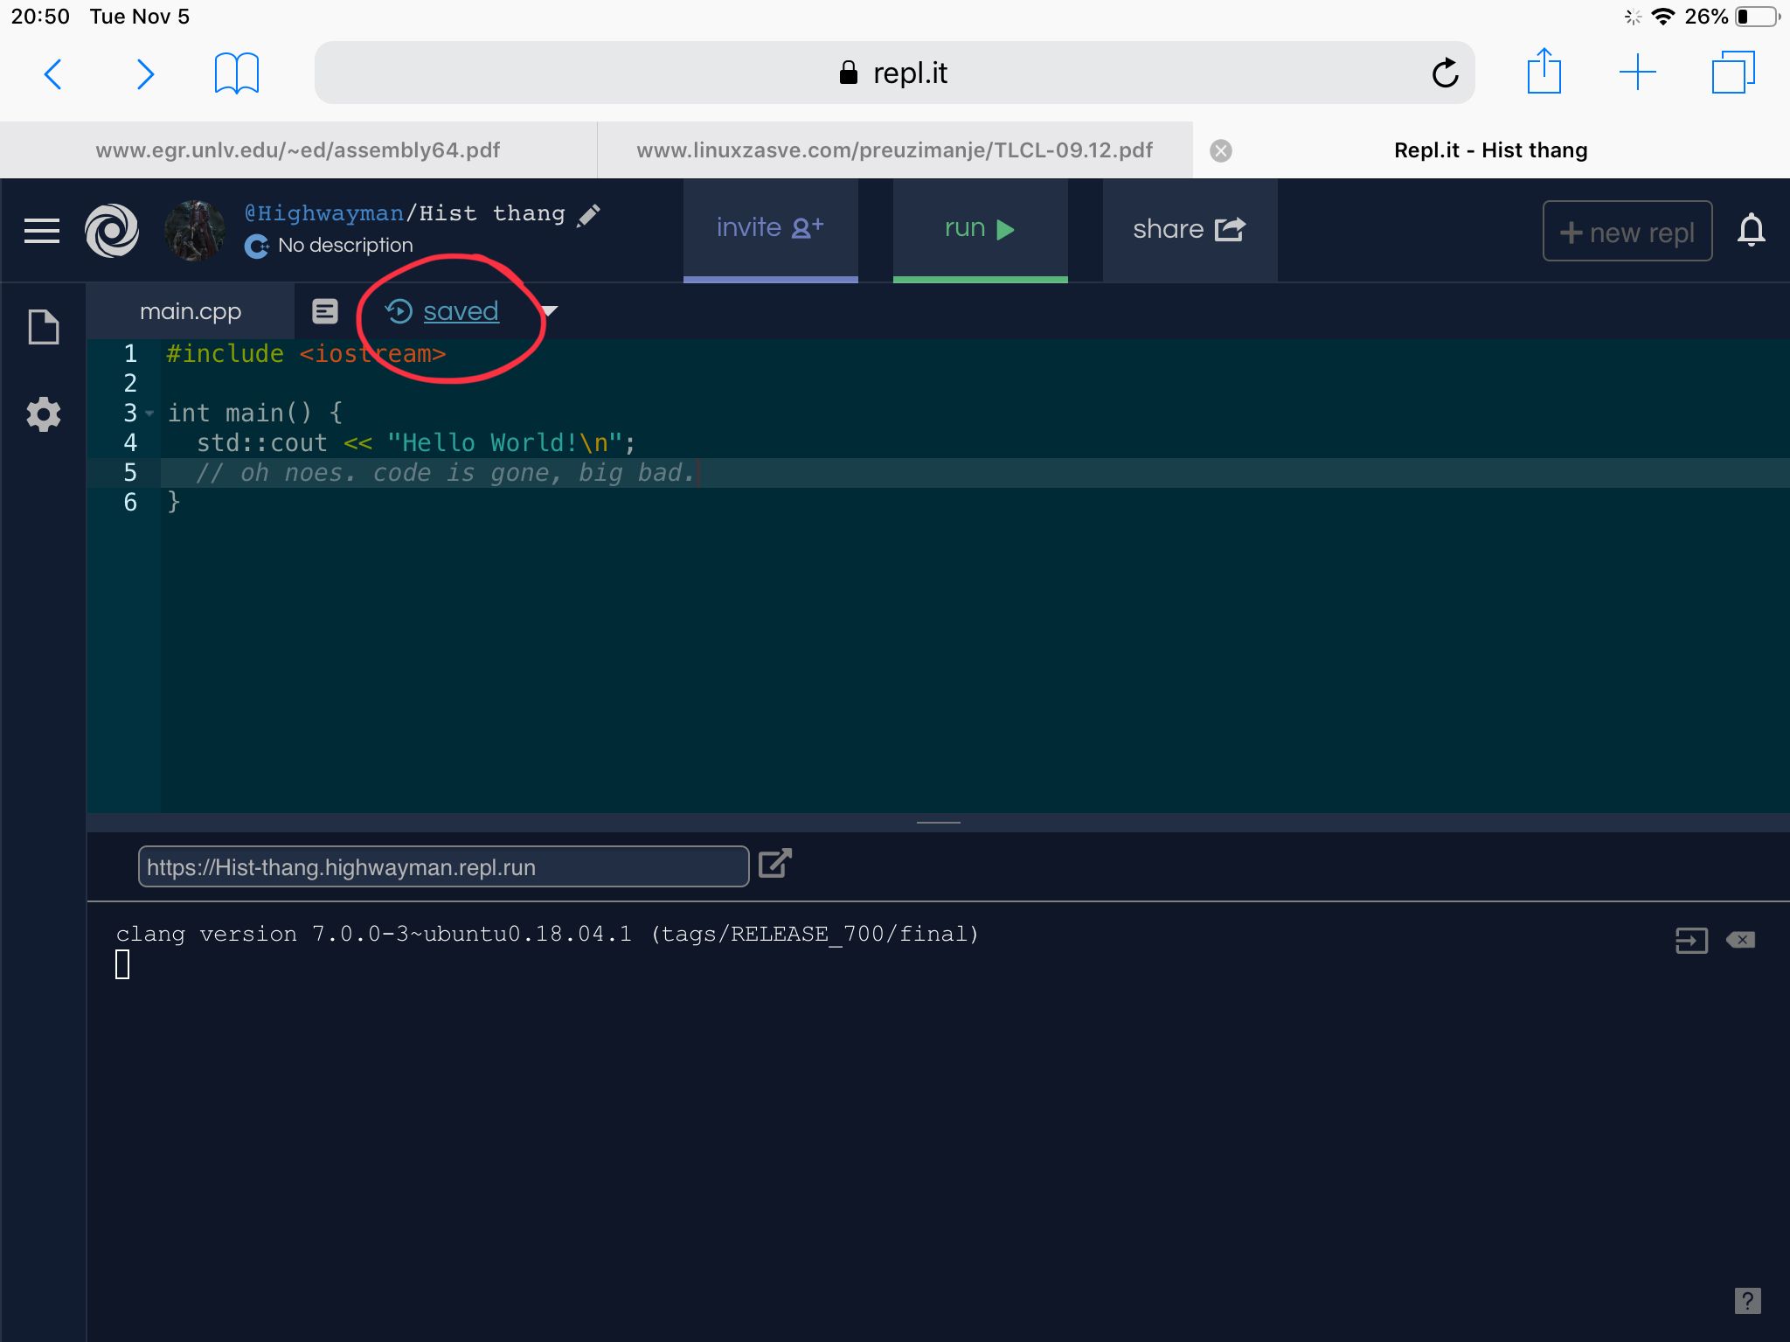Close the Repl.it - Hist thang tab

[1221, 151]
